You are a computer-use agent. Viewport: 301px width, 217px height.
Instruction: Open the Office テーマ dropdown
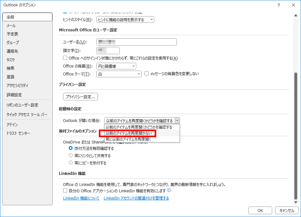click(x=119, y=74)
